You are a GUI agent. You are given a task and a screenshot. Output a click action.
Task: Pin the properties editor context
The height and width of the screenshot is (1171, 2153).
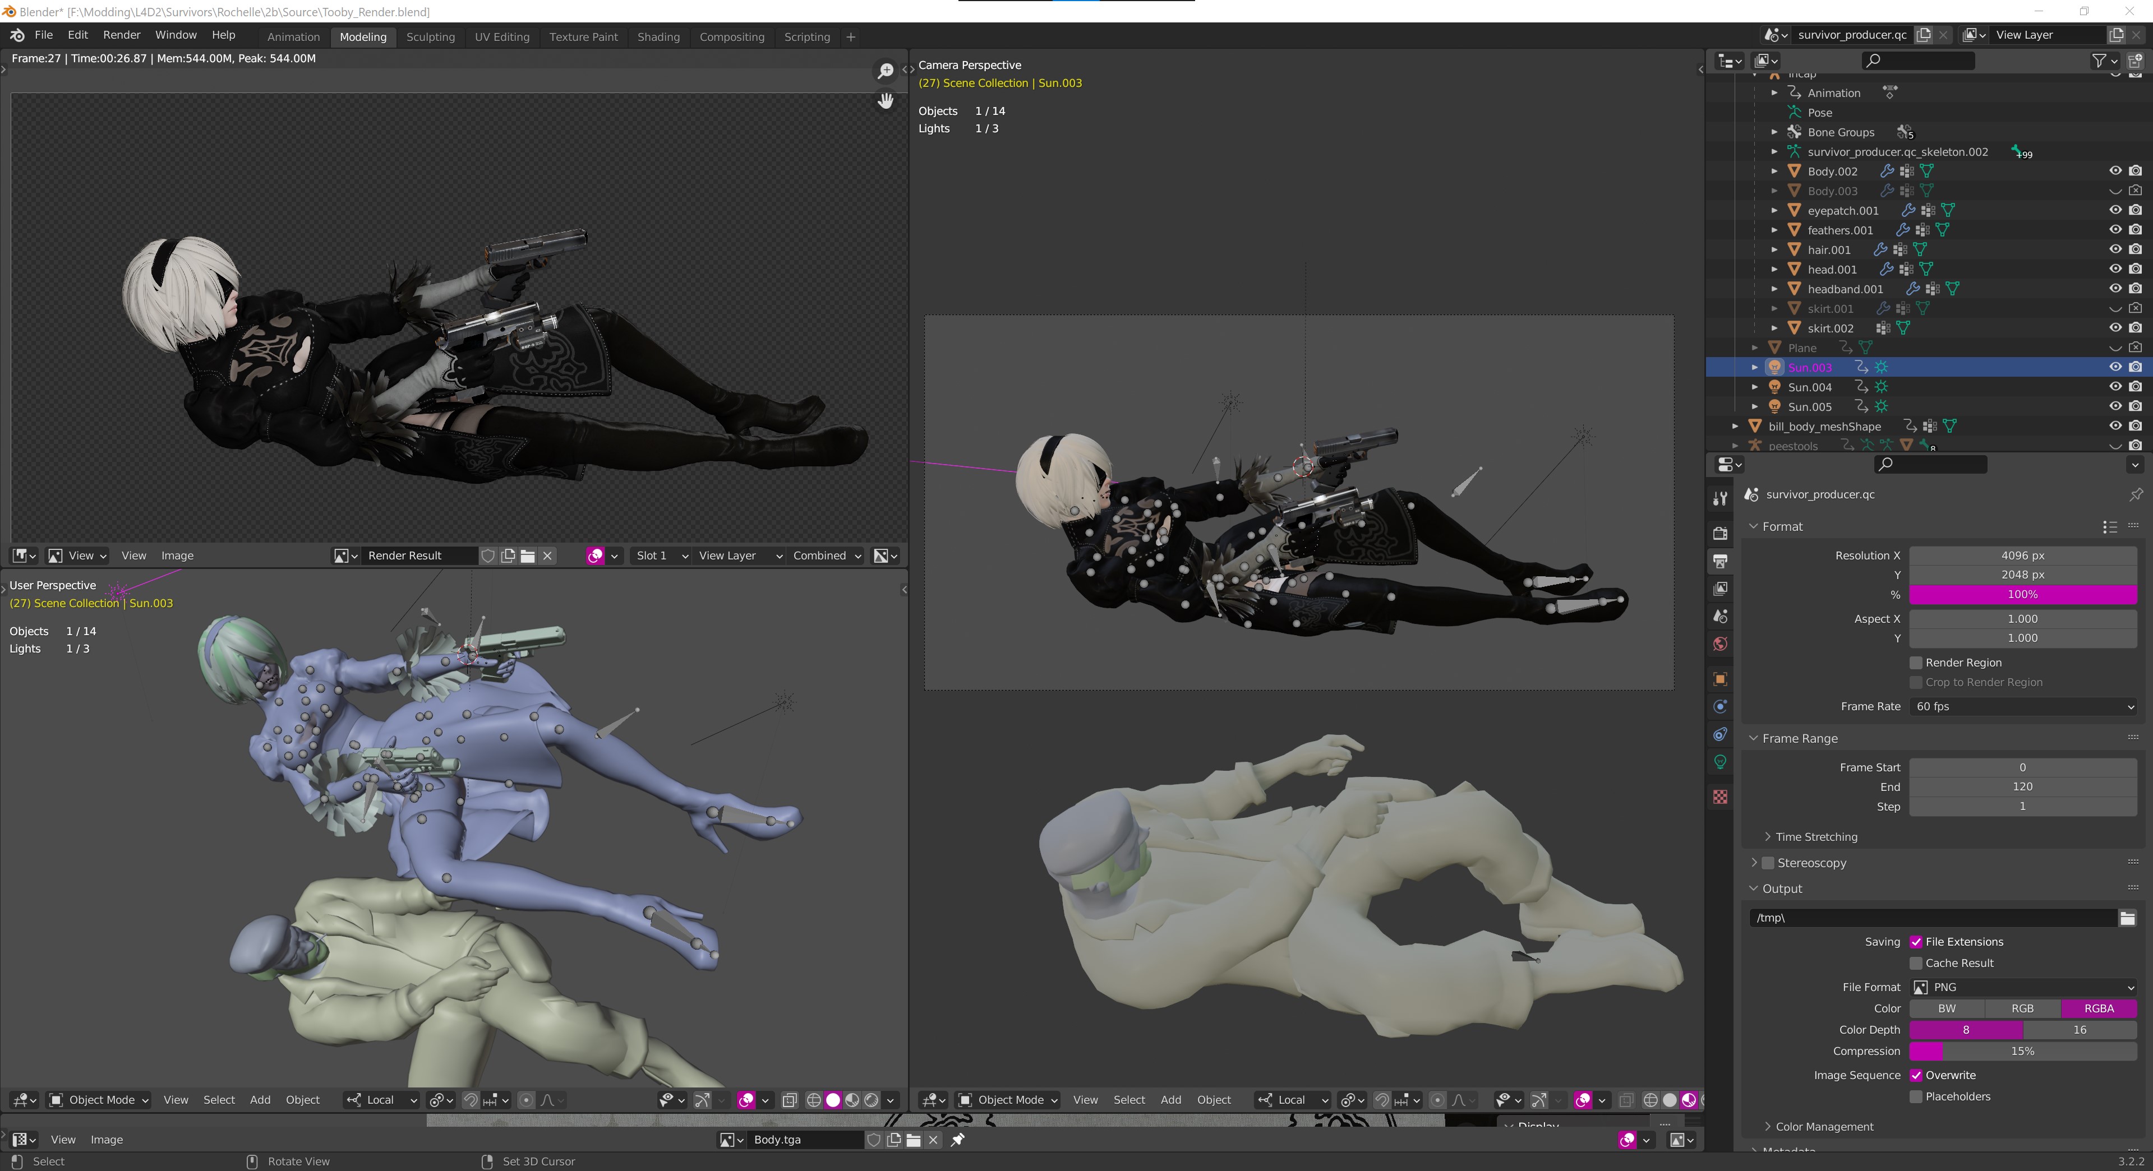pos(2136,494)
